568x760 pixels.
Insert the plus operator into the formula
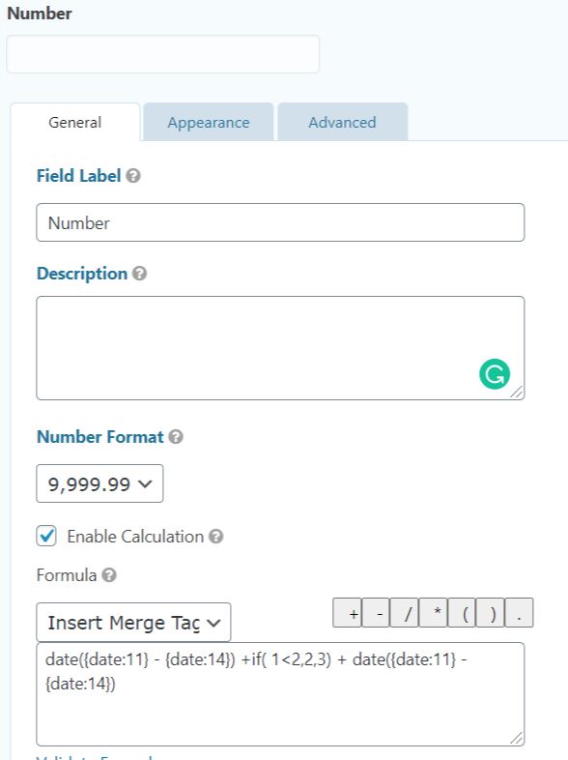click(347, 613)
